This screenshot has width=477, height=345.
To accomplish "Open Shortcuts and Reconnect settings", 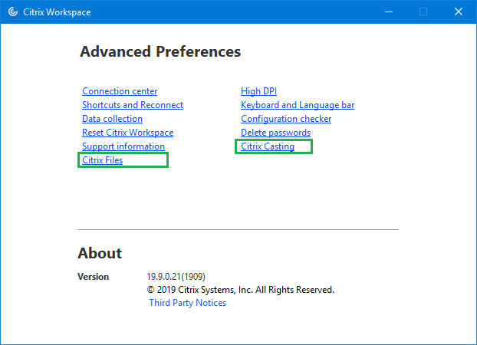I will tap(133, 105).
